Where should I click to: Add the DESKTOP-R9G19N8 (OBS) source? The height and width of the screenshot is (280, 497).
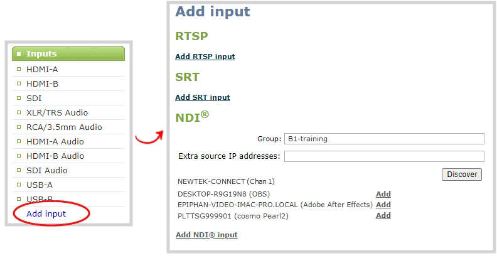[383, 194]
